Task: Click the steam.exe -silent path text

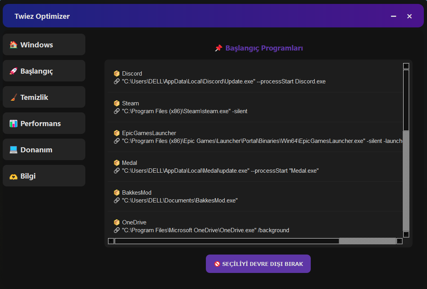Action: click(x=185, y=111)
